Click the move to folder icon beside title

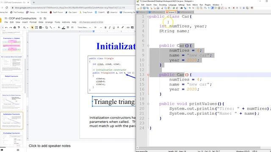(45, 18)
